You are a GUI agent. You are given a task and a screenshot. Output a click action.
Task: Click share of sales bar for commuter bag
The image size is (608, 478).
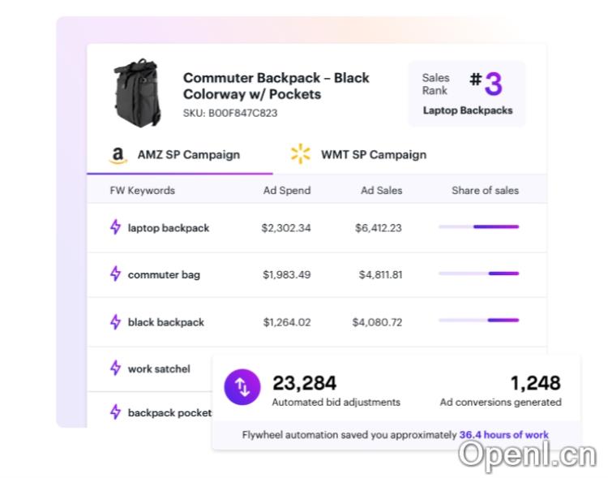click(478, 274)
